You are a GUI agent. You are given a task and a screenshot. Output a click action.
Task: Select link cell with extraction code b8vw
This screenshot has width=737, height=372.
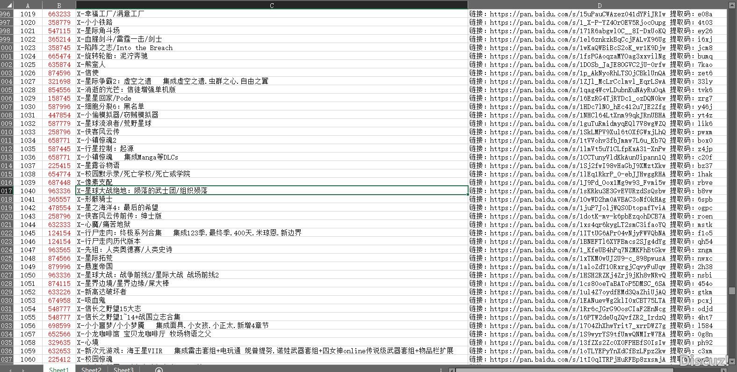coord(598,191)
